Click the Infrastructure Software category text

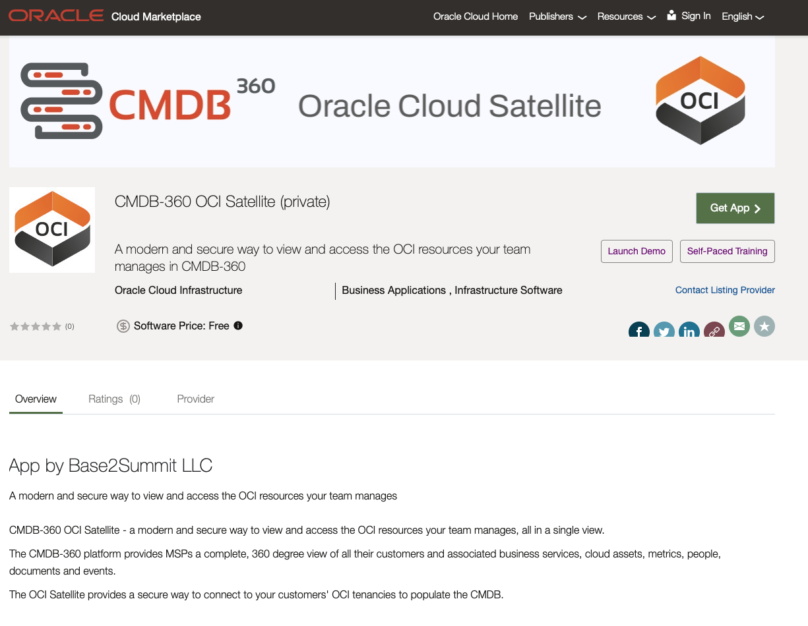(509, 290)
